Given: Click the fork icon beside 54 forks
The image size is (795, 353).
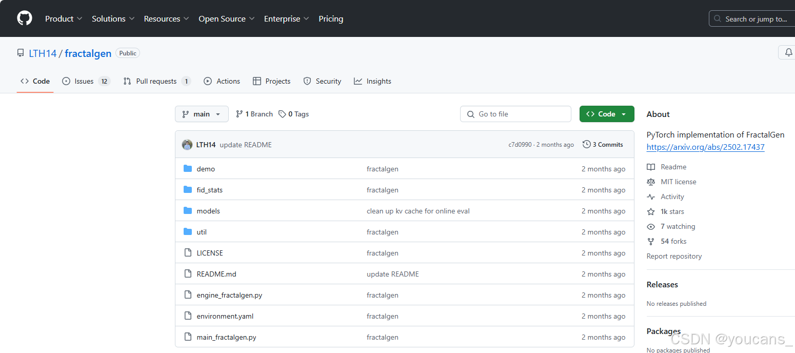Looking at the screenshot, I should (651, 241).
